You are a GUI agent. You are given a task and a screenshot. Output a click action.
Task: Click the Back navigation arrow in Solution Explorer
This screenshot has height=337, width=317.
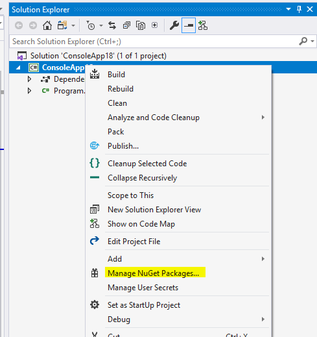tap(19, 25)
